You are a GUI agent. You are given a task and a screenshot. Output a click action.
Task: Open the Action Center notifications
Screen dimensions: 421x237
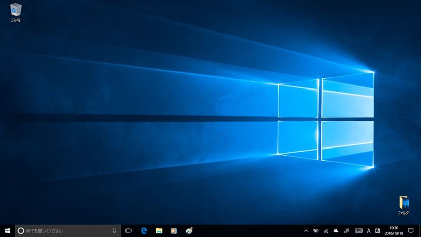(x=411, y=231)
